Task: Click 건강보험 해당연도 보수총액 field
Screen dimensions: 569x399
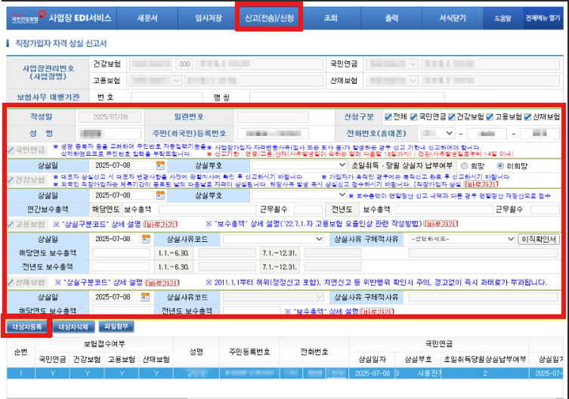Action: pyautogui.click(x=207, y=209)
